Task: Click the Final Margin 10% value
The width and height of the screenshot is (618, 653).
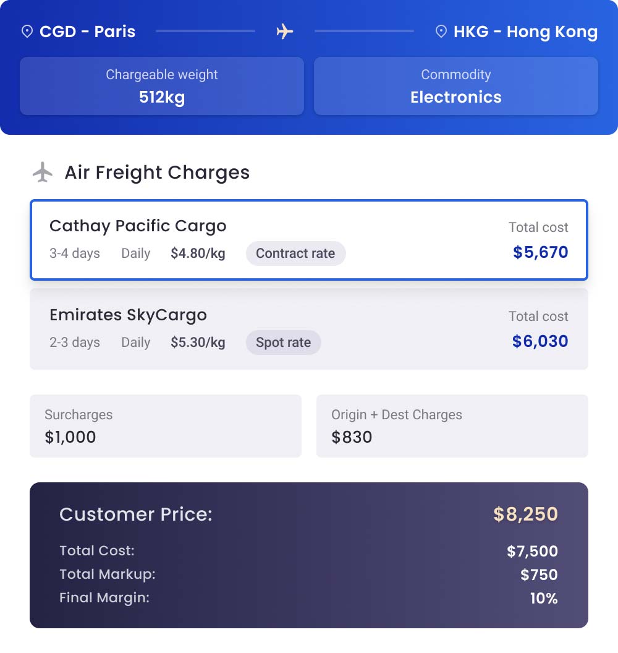Action: coord(544,599)
